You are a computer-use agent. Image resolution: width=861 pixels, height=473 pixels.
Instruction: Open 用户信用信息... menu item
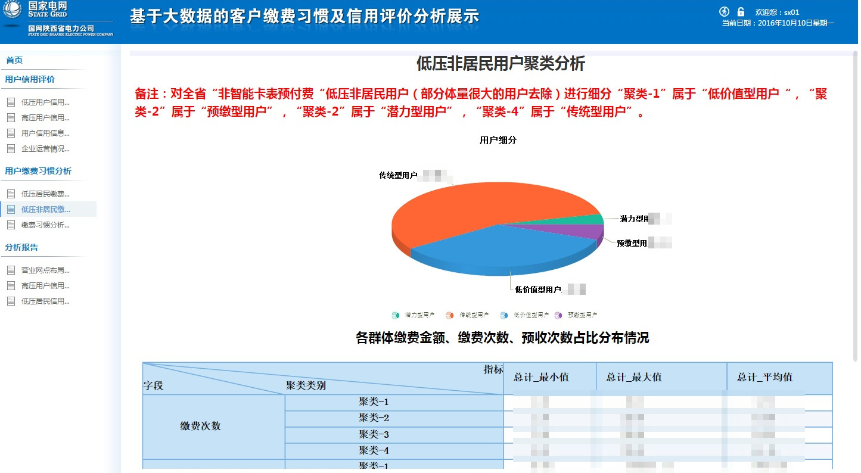coord(45,133)
